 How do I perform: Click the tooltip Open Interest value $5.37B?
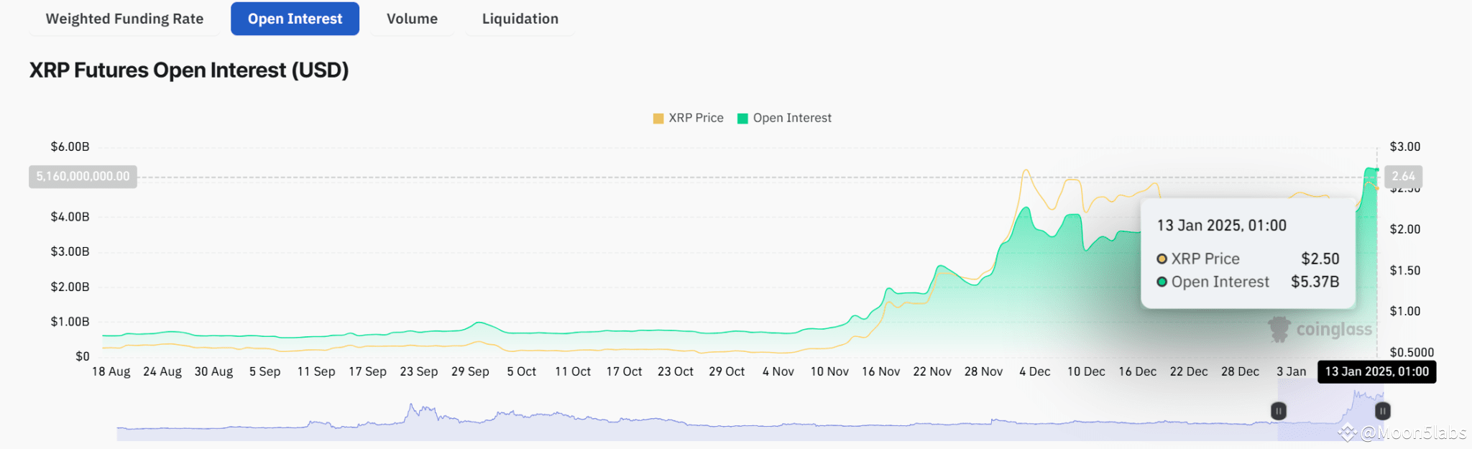point(1315,282)
